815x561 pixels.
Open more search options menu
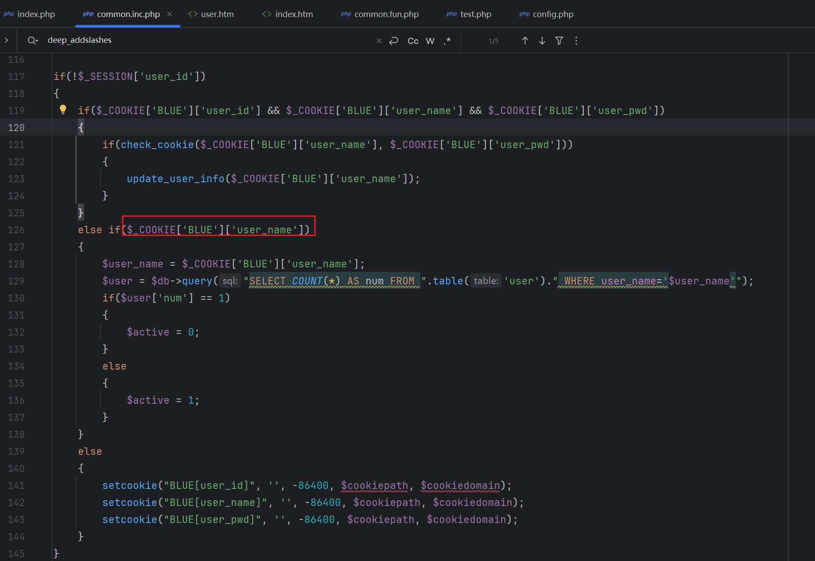(x=576, y=41)
